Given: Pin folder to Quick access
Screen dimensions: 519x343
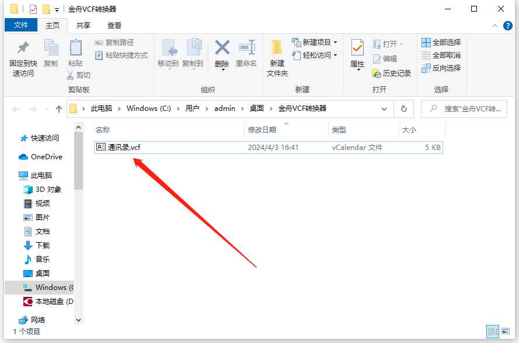Looking at the screenshot, I should pyautogui.click(x=23, y=58).
